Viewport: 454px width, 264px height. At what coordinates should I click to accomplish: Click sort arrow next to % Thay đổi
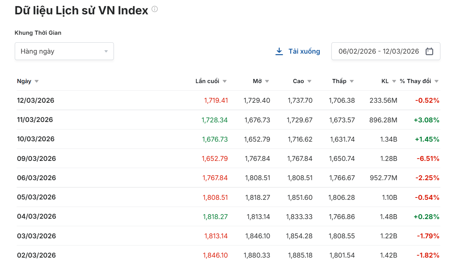pyautogui.click(x=437, y=82)
